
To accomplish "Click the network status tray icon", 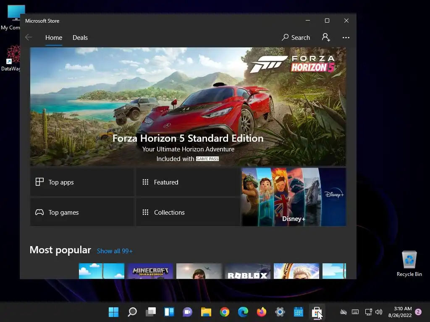I will (369, 312).
